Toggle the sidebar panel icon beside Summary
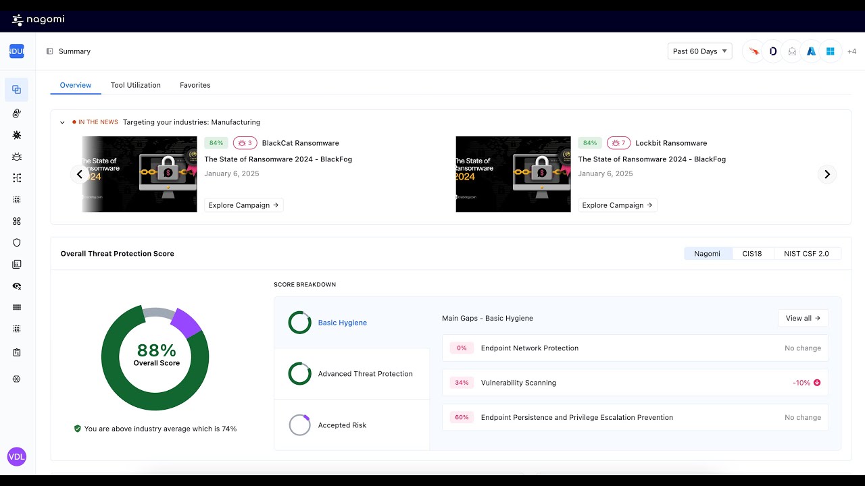The image size is (865, 486). click(49, 51)
